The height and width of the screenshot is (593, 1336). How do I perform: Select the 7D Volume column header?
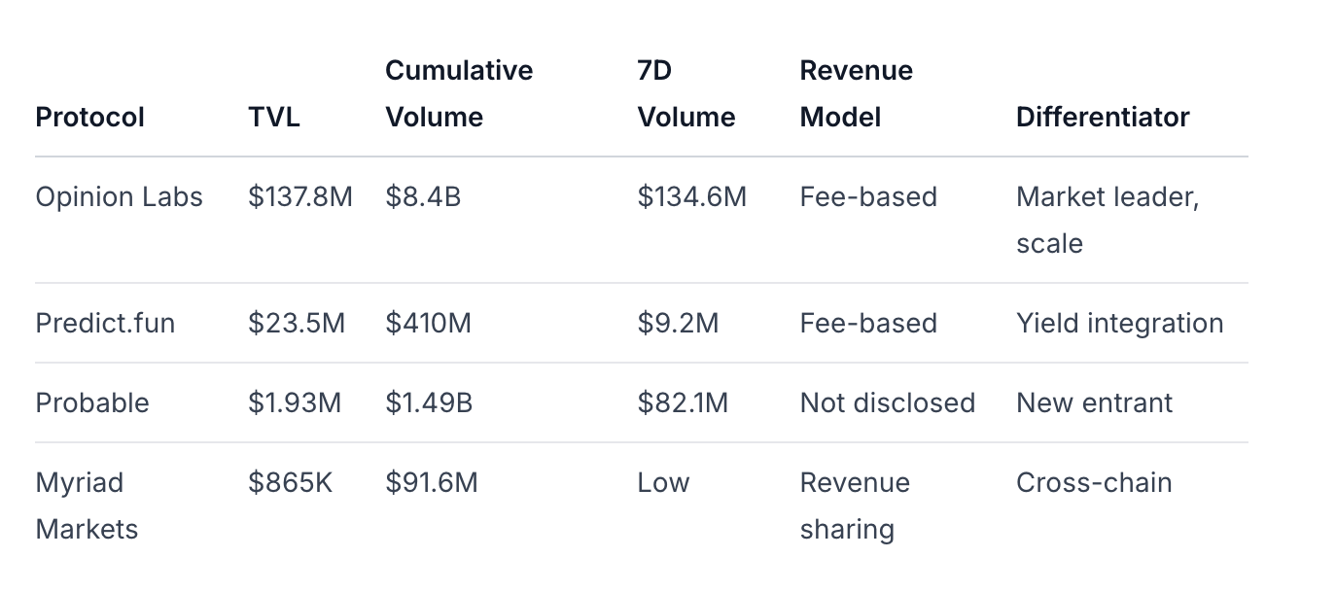coord(686,94)
